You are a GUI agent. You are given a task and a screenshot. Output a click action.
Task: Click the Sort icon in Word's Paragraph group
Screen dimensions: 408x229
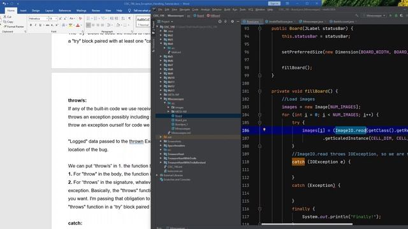coord(123,18)
